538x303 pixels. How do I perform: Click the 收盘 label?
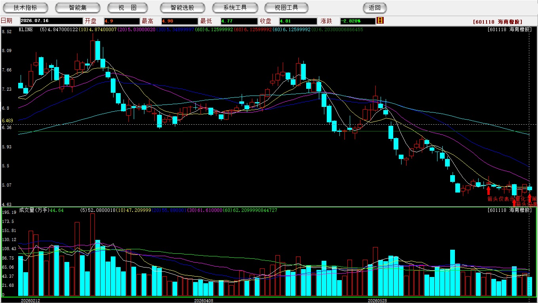(x=266, y=21)
